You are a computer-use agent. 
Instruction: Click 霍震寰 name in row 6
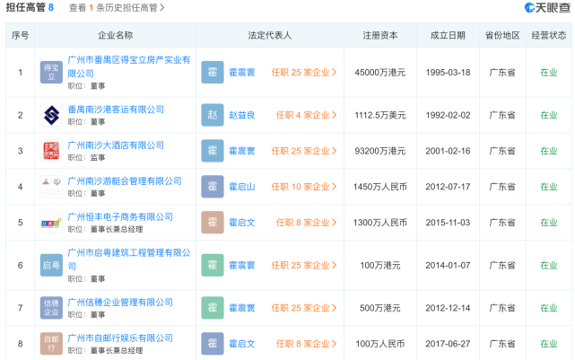pyautogui.click(x=242, y=266)
